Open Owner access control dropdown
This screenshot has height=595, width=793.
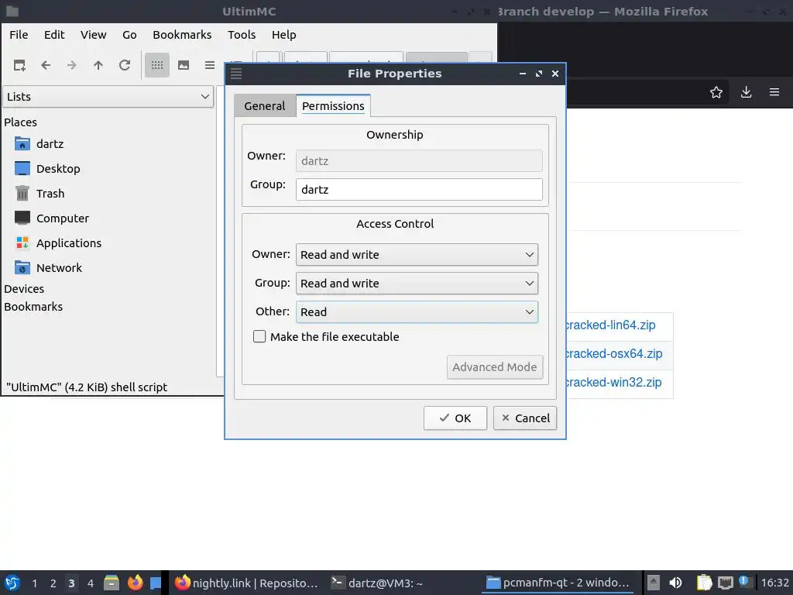[417, 254]
